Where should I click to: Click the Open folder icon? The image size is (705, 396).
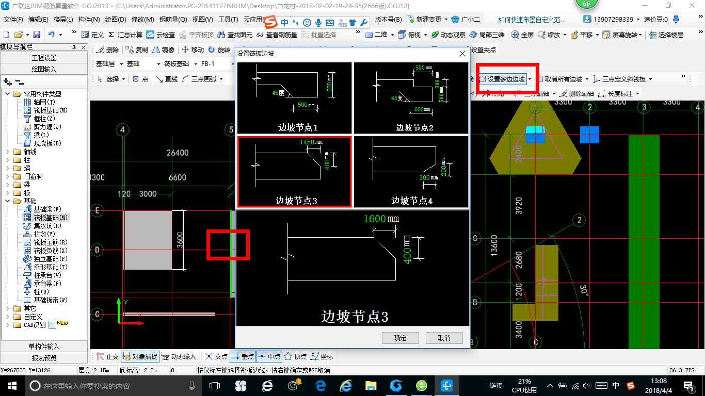tap(18, 35)
